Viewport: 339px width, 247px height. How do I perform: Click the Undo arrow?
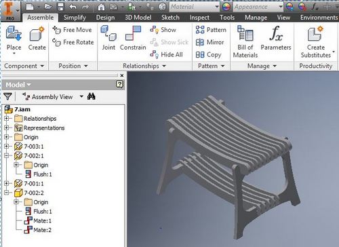coord(73,7)
